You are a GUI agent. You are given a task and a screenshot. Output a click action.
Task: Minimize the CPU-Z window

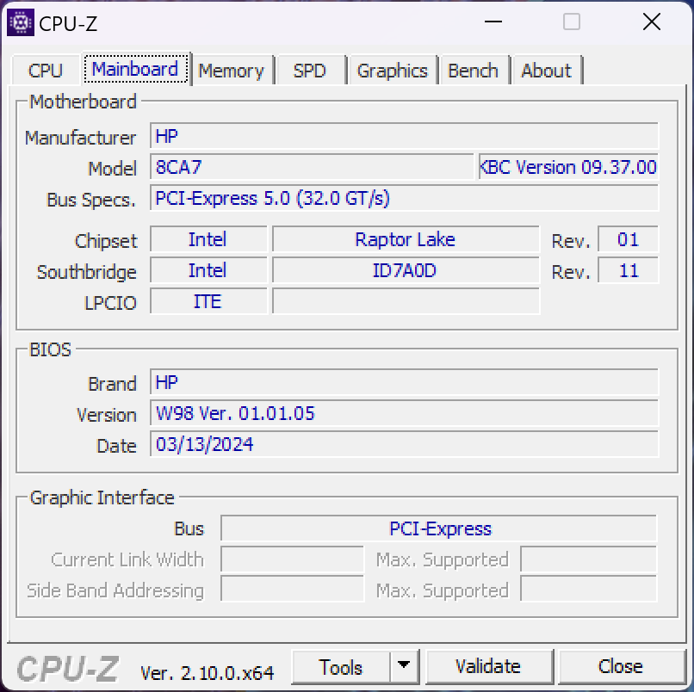[493, 22]
